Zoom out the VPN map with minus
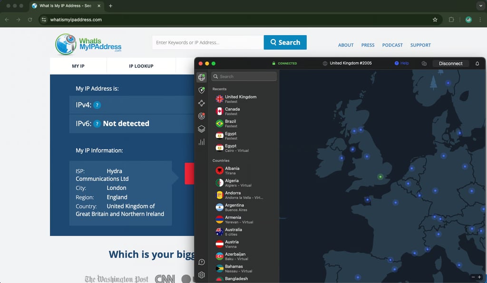 click(x=473, y=277)
